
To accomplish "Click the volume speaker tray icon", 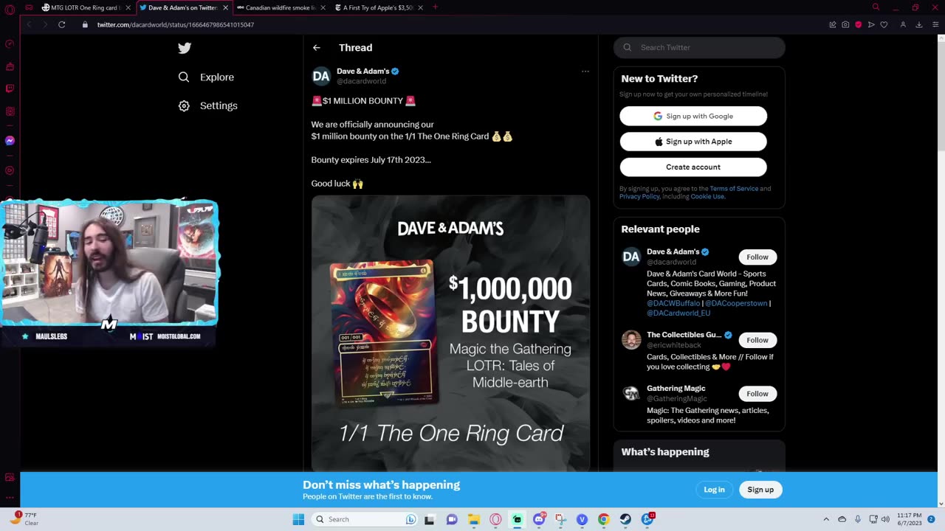I will point(885,519).
